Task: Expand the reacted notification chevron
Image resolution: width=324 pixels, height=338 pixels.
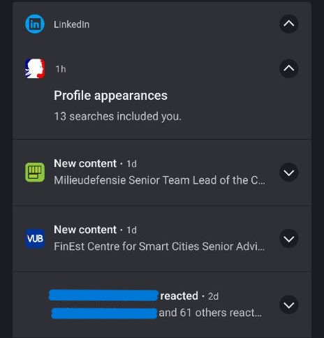Action: (x=289, y=304)
